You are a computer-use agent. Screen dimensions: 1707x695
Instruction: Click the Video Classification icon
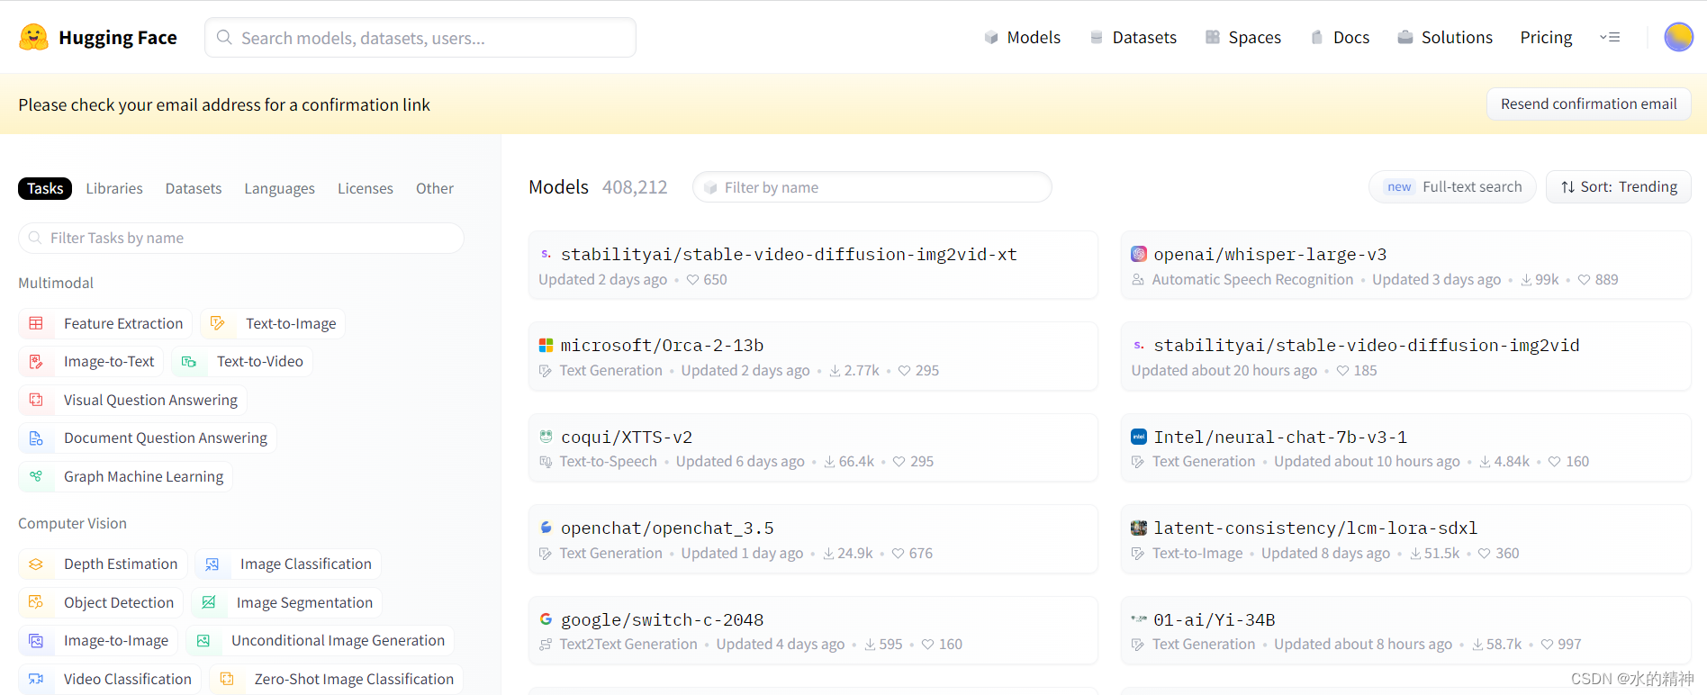pyautogui.click(x=36, y=679)
